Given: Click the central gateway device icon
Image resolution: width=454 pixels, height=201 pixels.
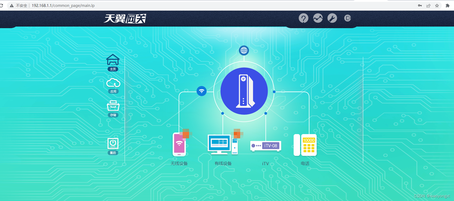Looking at the screenshot, I should click(x=244, y=91).
